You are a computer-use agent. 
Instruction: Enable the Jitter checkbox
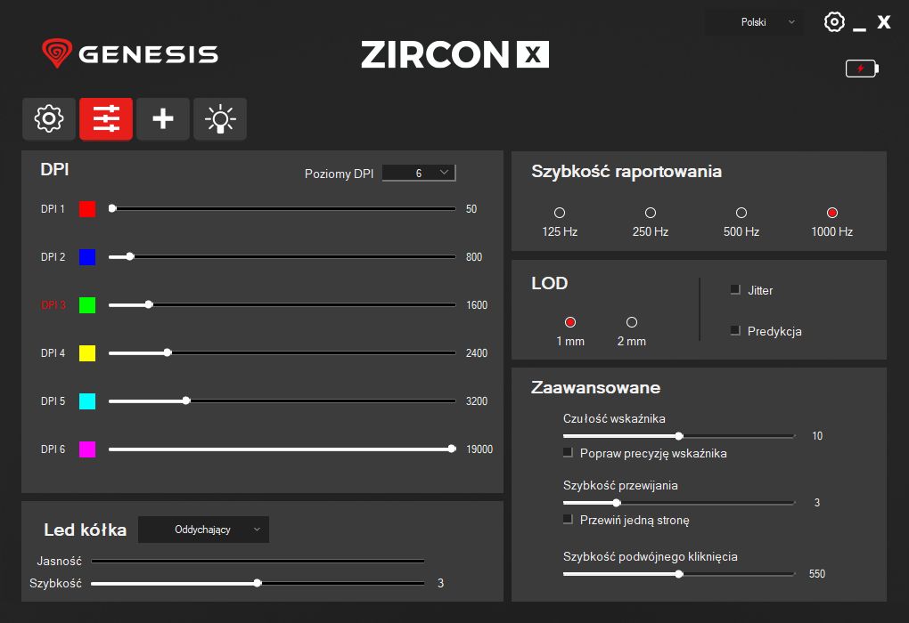(x=735, y=289)
